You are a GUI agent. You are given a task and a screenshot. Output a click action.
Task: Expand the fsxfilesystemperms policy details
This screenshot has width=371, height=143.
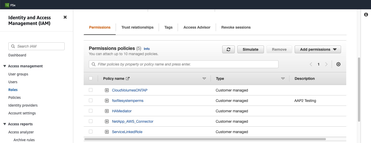pos(107,101)
